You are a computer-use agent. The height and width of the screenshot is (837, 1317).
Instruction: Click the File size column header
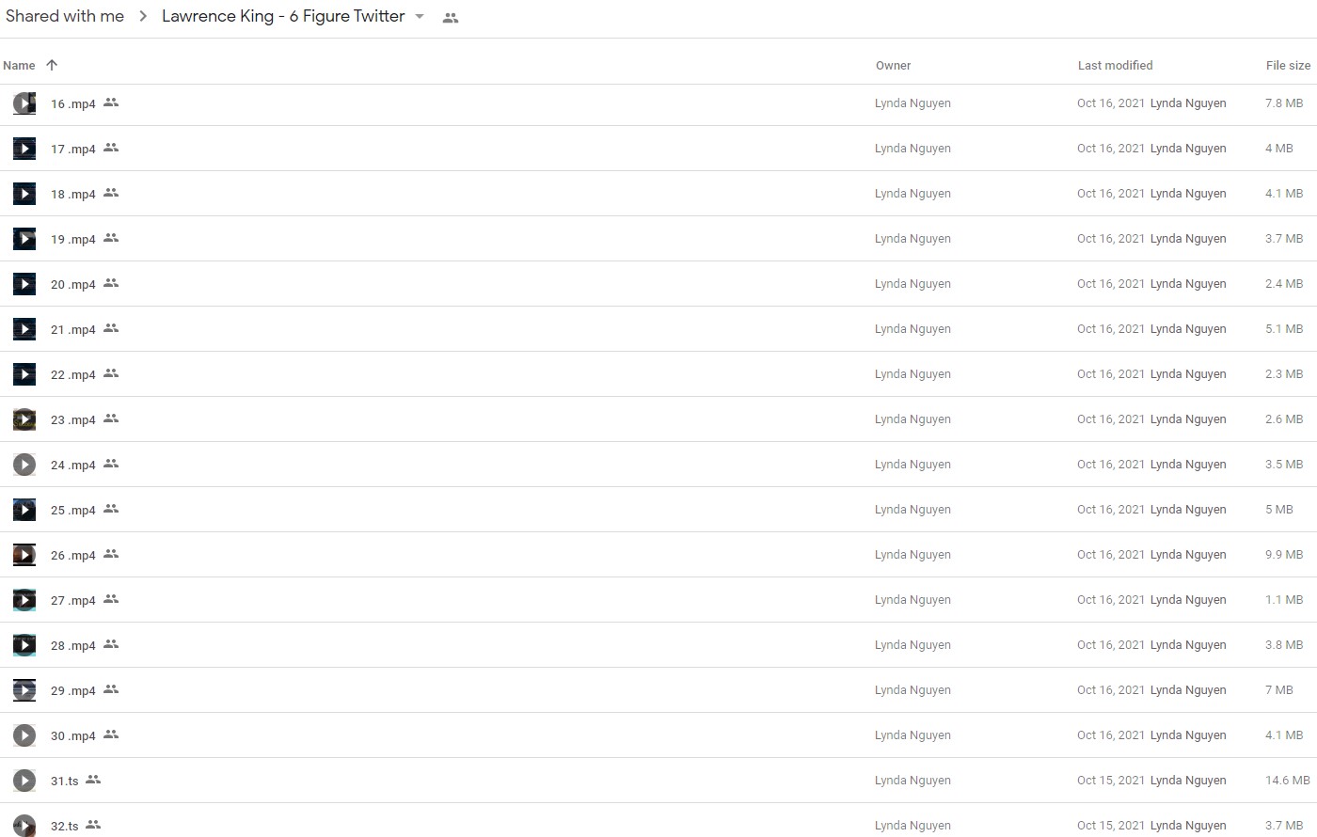(1288, 65)
